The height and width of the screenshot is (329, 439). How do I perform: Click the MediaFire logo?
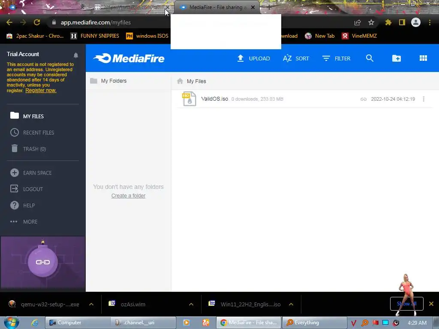point(129,58)
